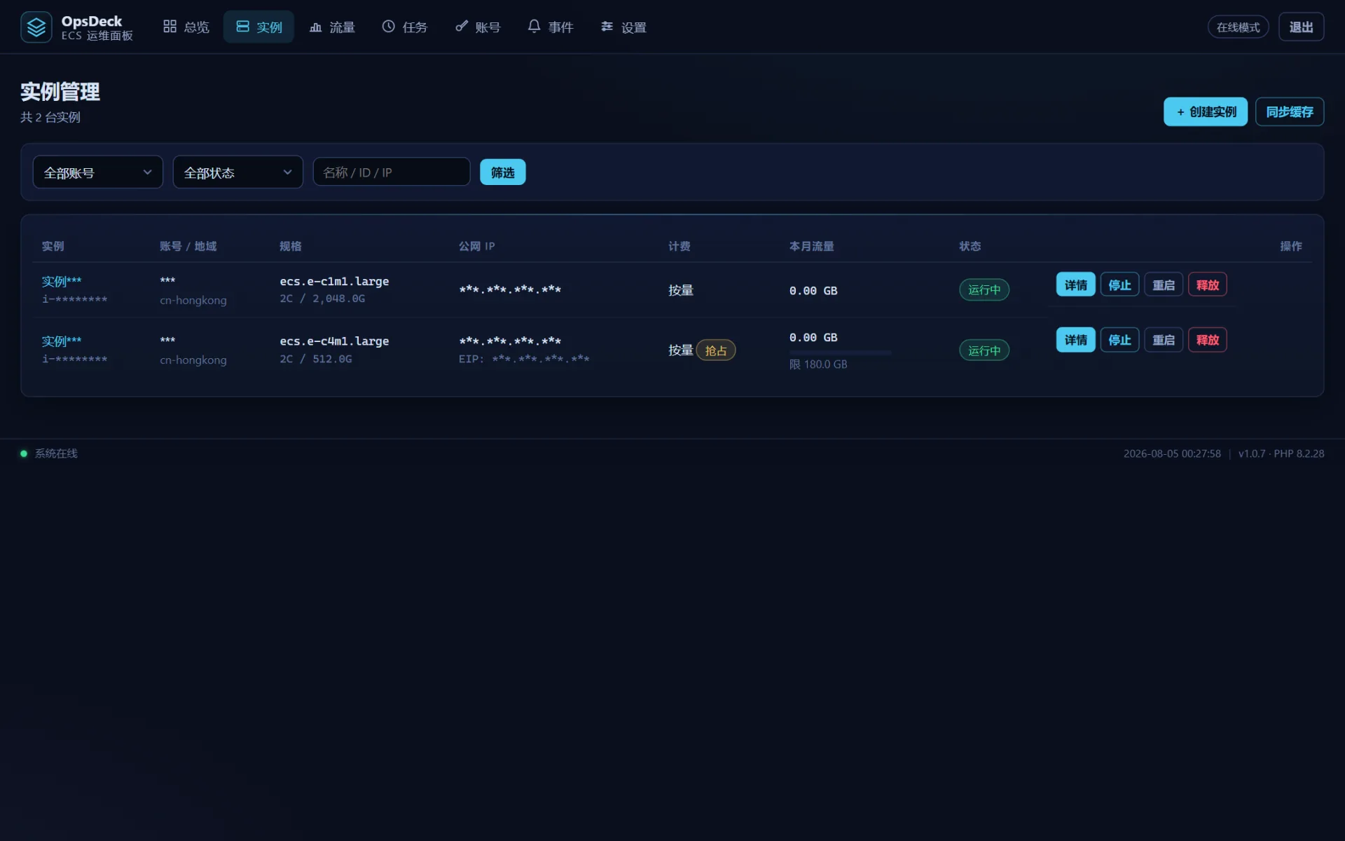
Task: Click the grid icon beside 总览
Action: [x=170, y=27]
